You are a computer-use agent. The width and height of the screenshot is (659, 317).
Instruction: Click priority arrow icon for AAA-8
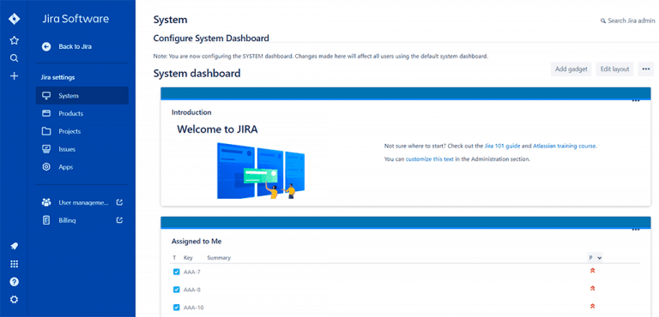(593, 289)
